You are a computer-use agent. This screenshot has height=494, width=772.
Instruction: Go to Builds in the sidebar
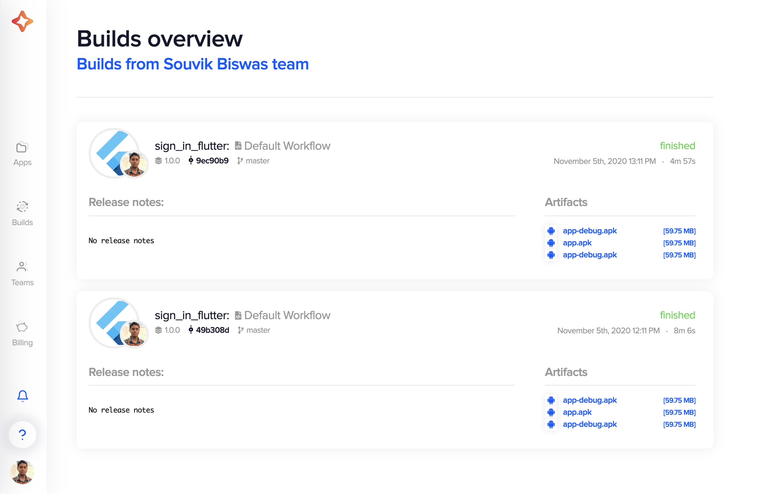pyautogui.click(x=22, y=214)
